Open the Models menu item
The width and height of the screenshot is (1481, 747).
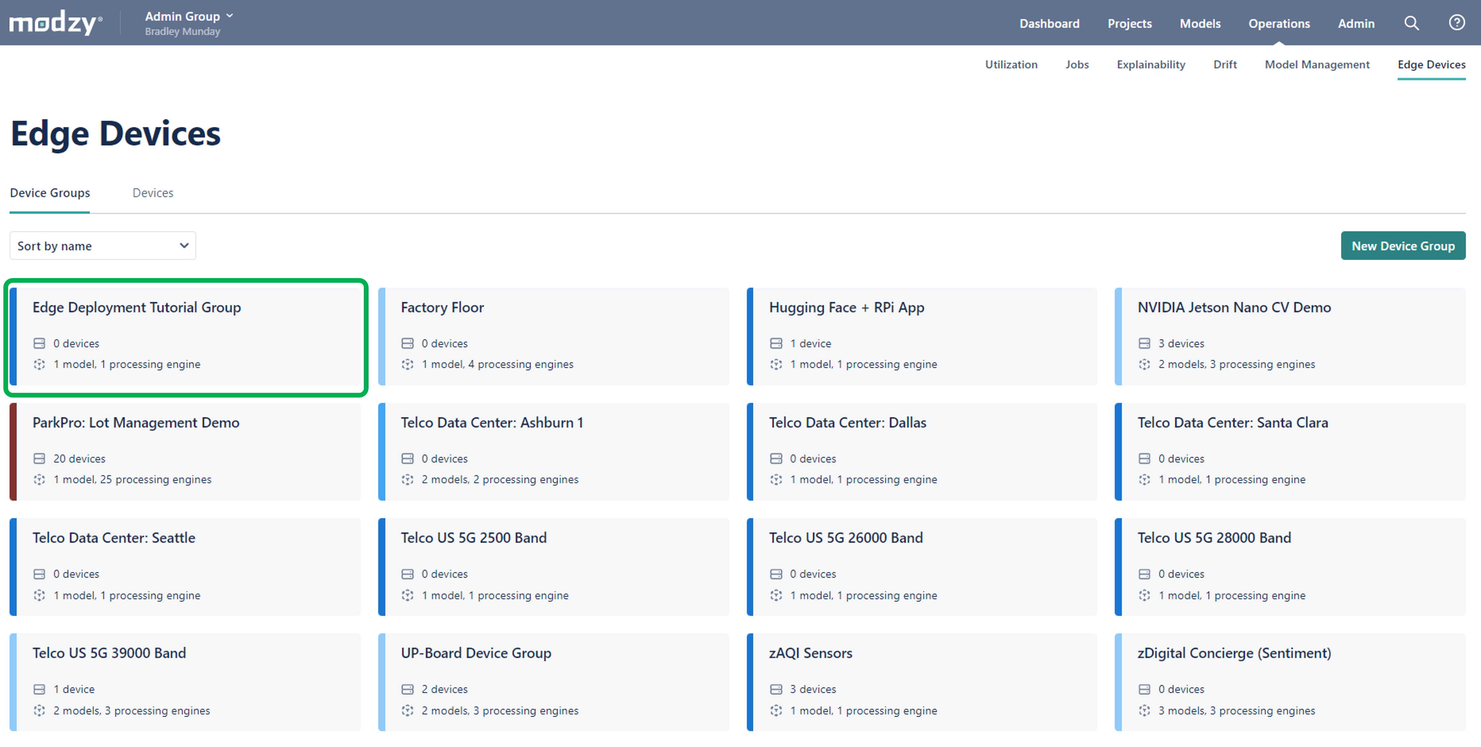coord(1200,24)
